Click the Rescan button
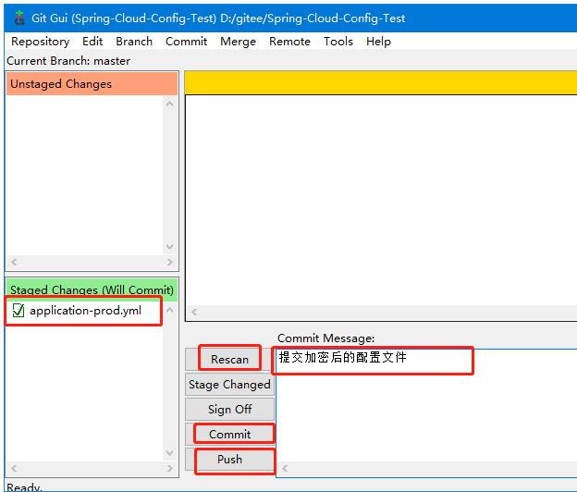The width and height of the screenshot is (577, 492). pyautogui.click(x=229, y=359)
